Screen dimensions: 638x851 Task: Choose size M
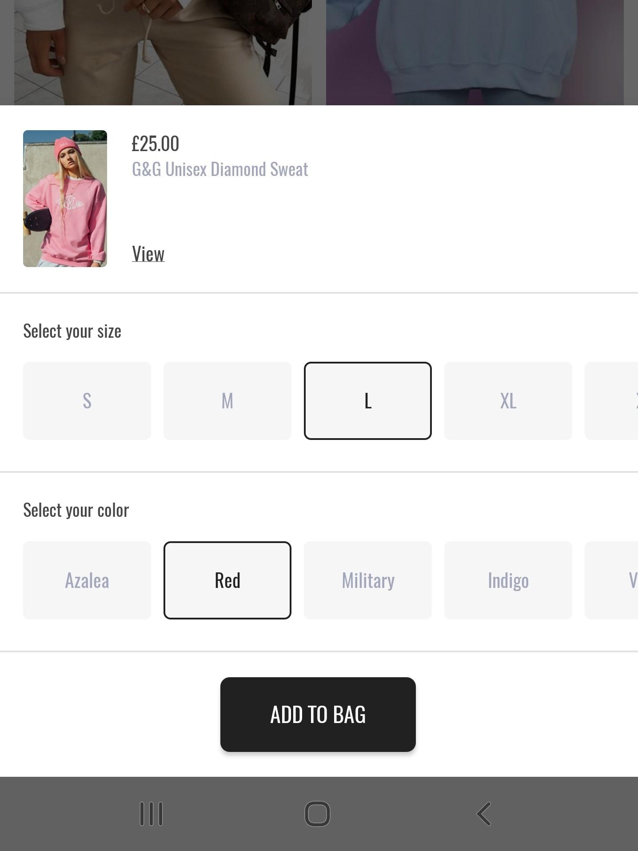click(227, 401)
